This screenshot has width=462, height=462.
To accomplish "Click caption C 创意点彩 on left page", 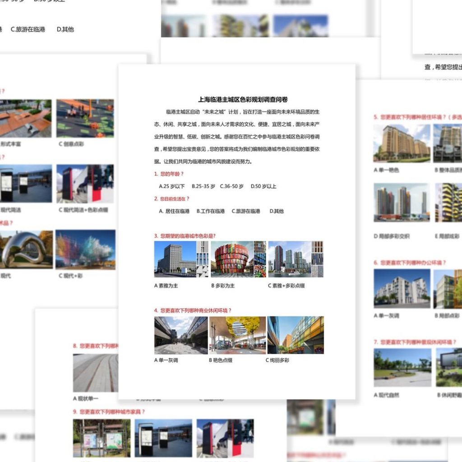I will [71, 144].
